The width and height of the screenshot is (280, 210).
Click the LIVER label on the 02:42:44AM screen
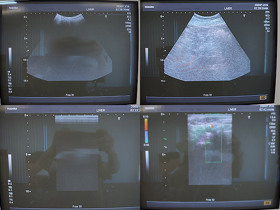point(232,109)
